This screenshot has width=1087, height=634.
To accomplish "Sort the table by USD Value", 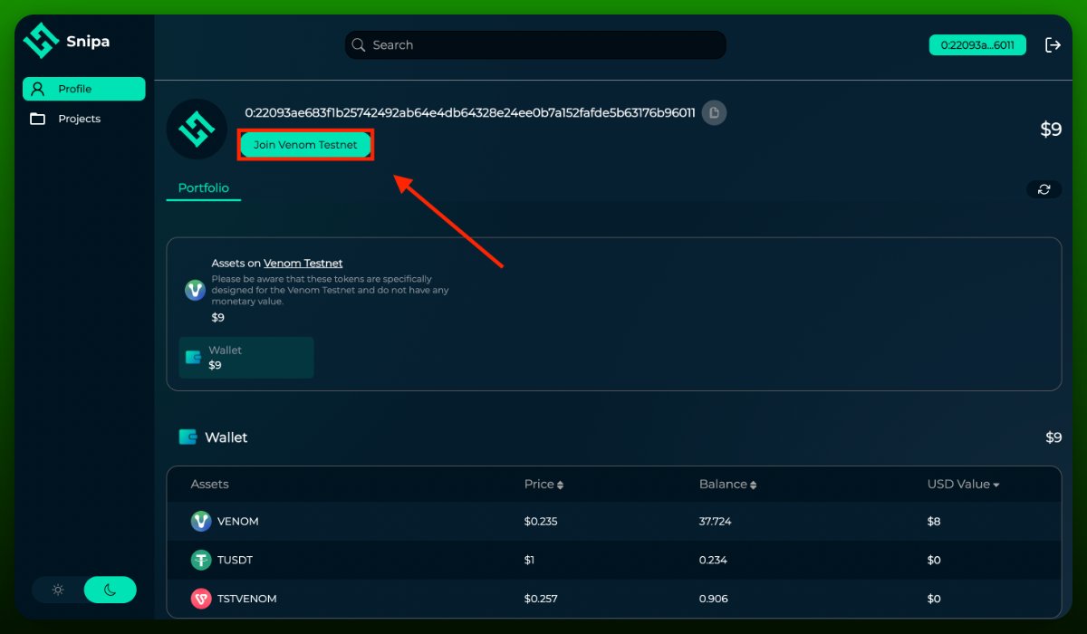I will [x=963, y=485].
